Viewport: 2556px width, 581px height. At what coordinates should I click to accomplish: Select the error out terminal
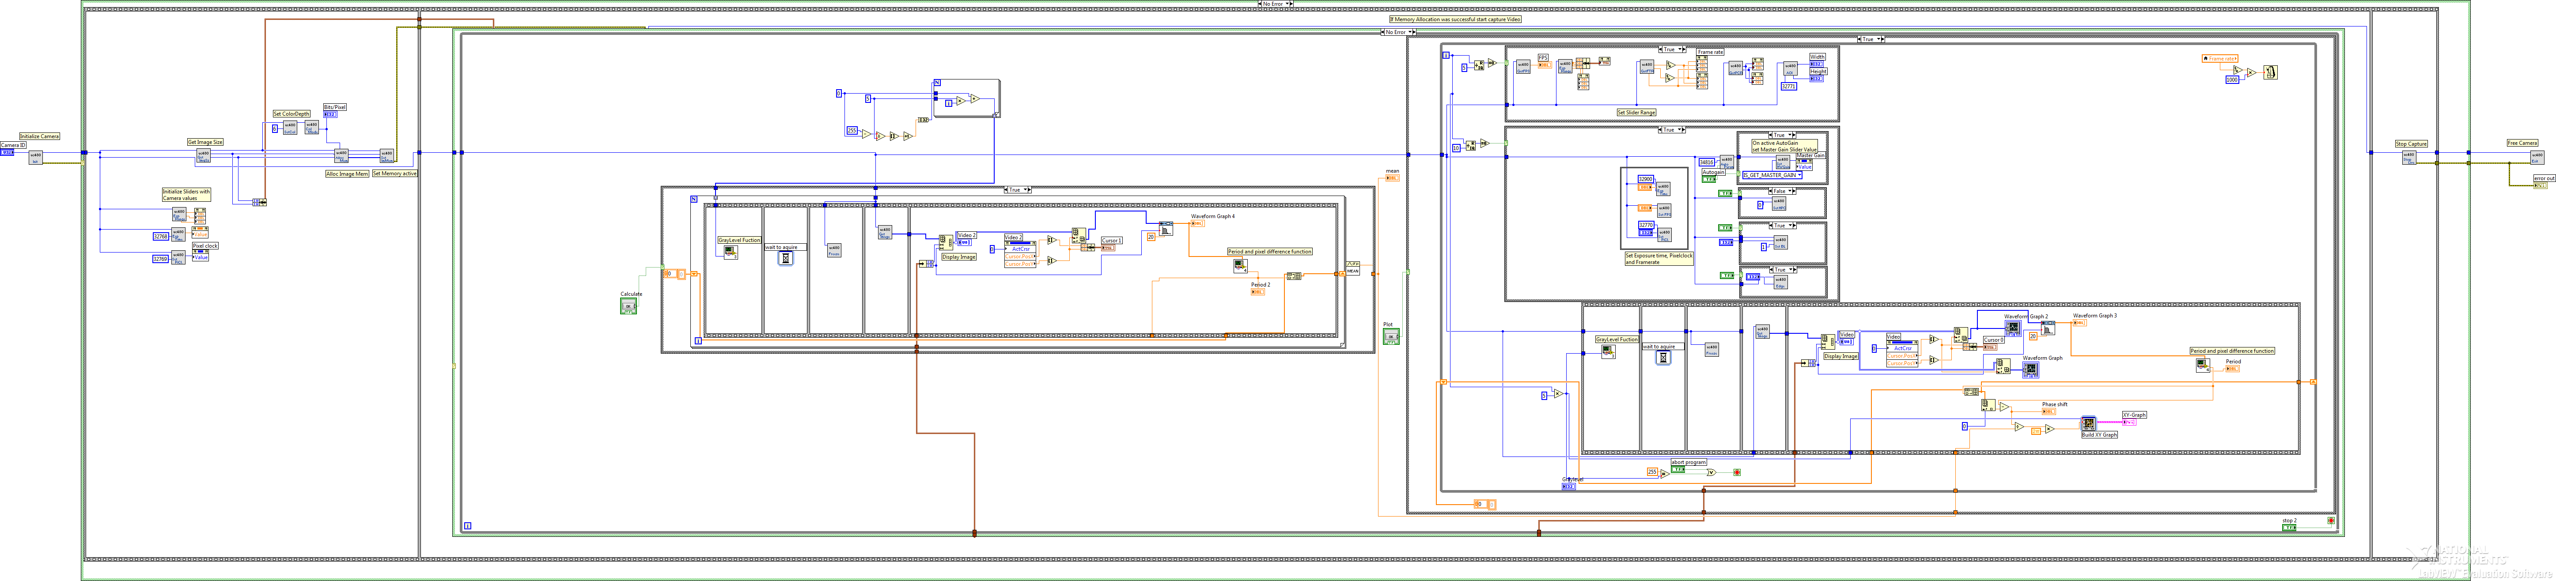tap(2540, 185)
